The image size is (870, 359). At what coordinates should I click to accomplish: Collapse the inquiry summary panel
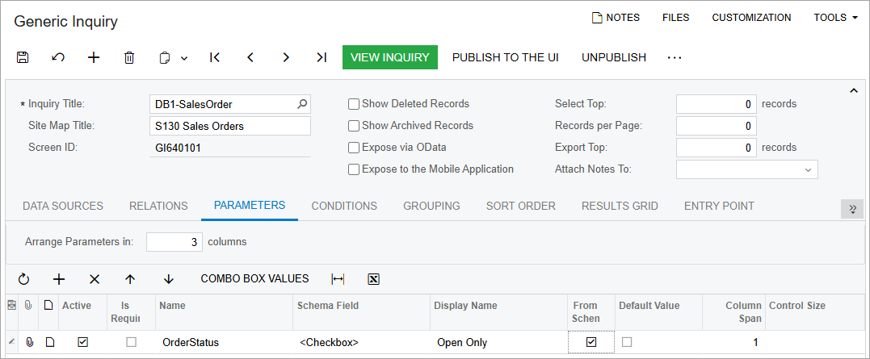854,91
